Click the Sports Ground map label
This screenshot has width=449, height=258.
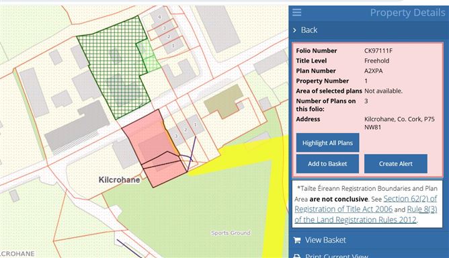231,233
